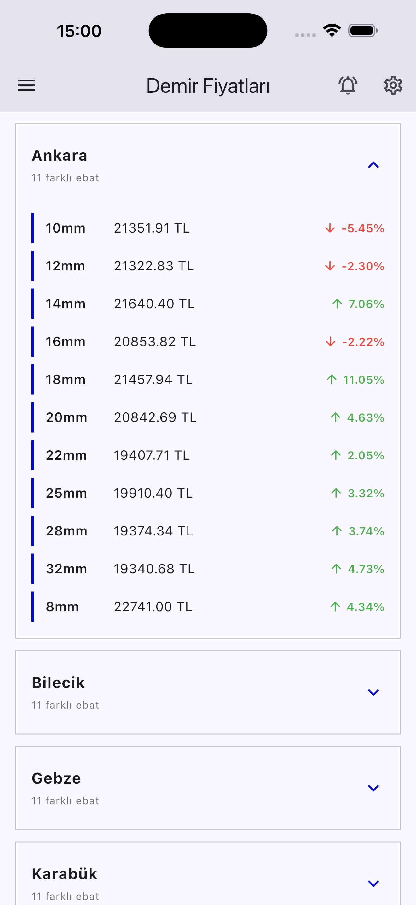
Task: Tap the Wi-Fi status icon
Action: 332,31
